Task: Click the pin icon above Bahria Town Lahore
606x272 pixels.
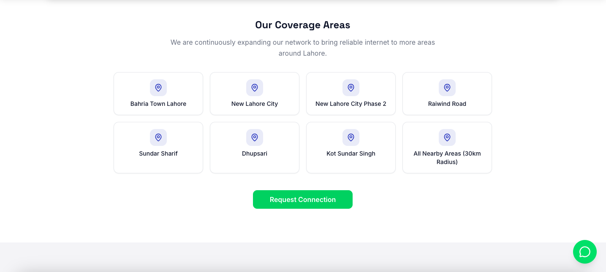Action: coord(158,88)
